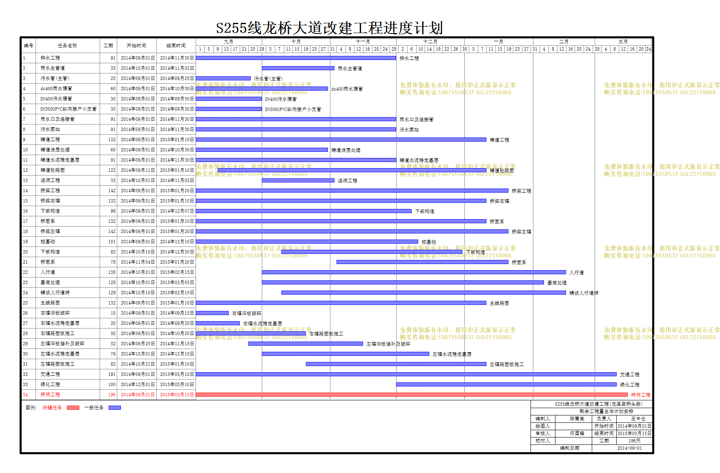
Task: Click 王中仓 in the title block
Action: coord(638,419)
